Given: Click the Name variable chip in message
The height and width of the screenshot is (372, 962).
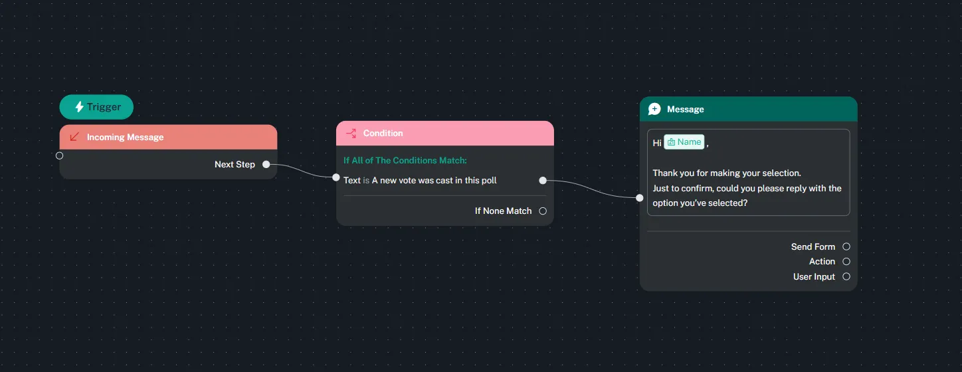Looking at the screenshot, I should click(x=684, y=142).
